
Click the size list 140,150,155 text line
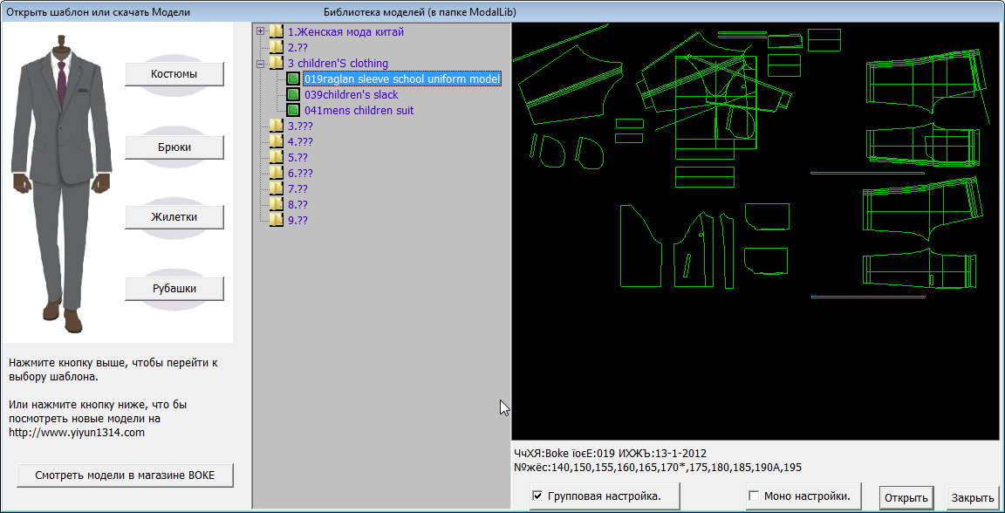(x=658, y=468)
